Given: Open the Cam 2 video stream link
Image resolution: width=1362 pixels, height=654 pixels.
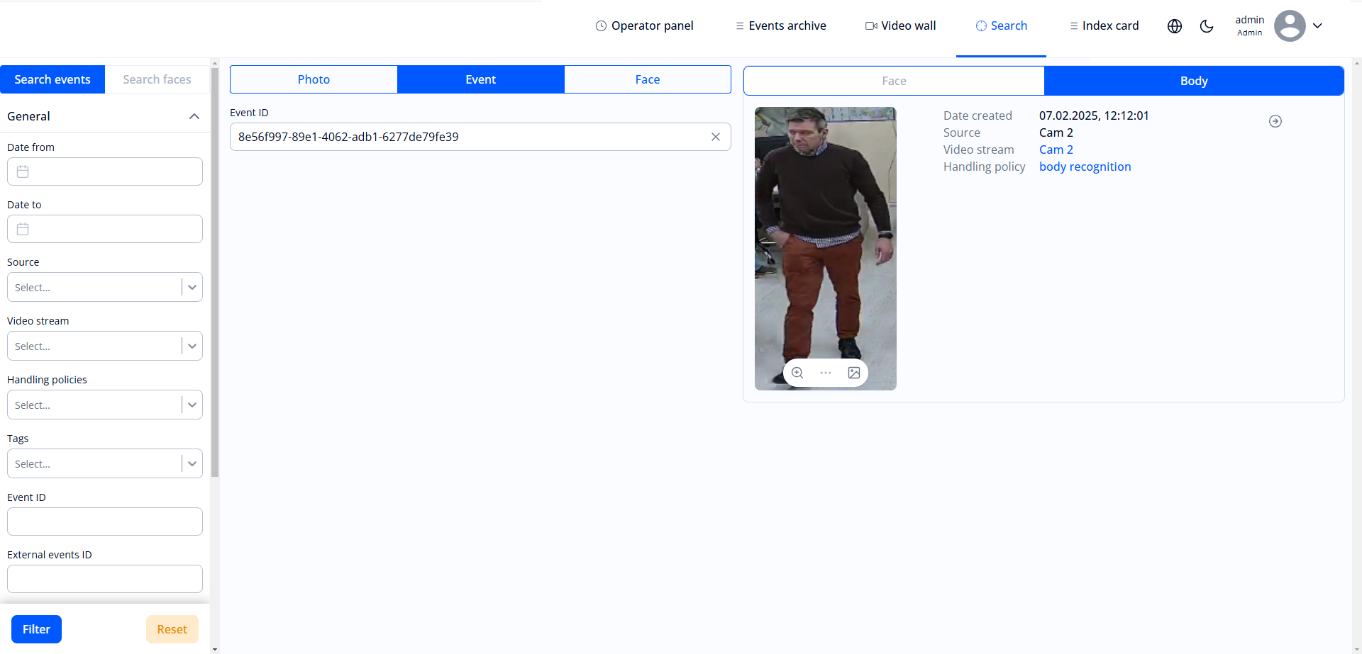Looking at the screenshot, I should (x=1056, y=149).
